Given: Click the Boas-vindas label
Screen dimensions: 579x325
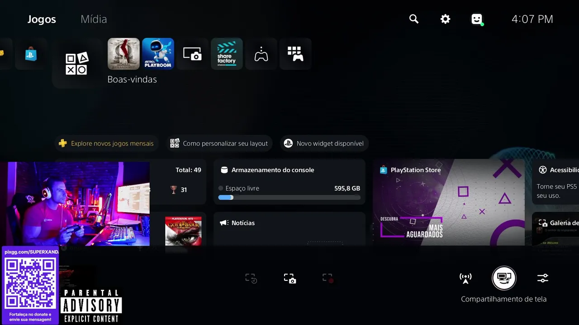Looking at the screenshot, I should pos(132,79).
